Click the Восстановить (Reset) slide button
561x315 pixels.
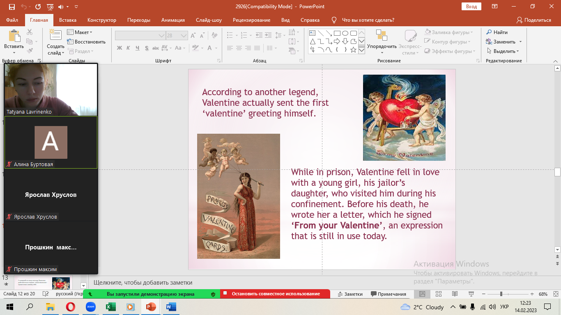(x=86, y=42)
